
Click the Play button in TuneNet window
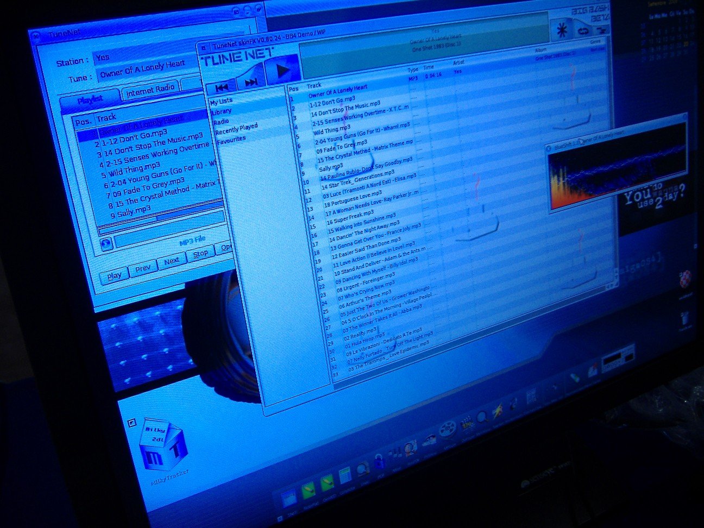tap(114, 275)
